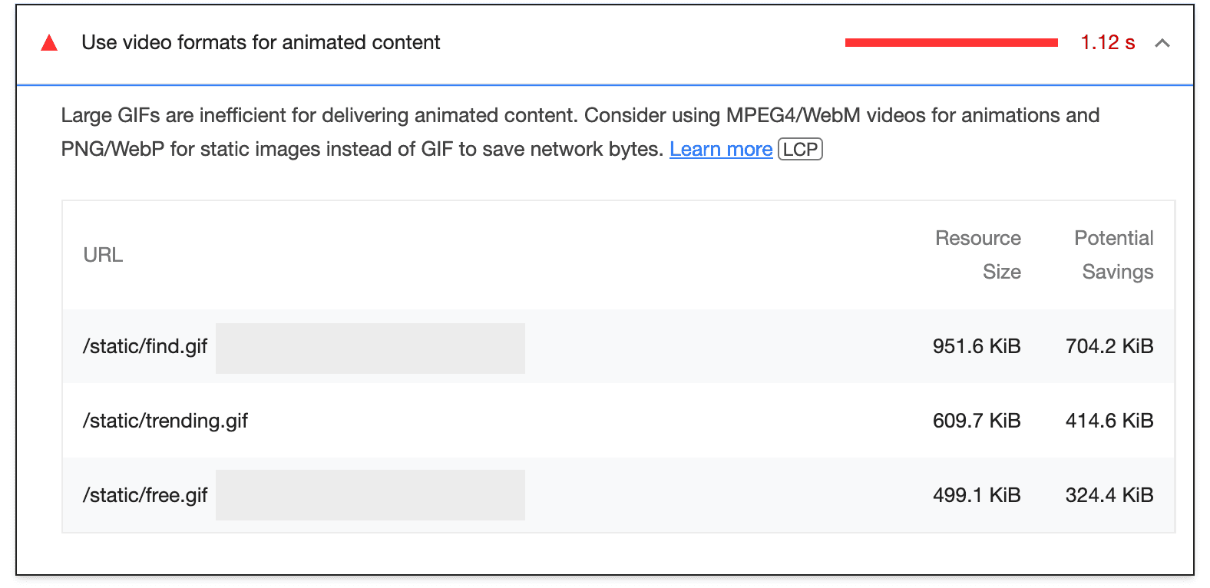Click the Potential Savings column header
The width and height of the screenshot is (1210, 588).
[x=1114, y=255]
